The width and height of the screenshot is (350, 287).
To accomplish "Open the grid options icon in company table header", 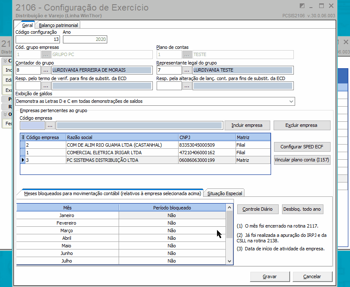I will click(23, 137).
